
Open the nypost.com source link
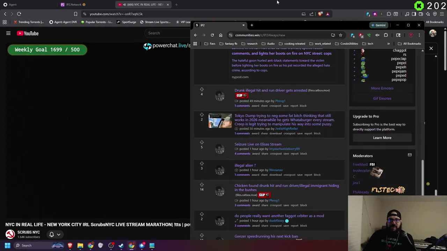coord(240,77)
